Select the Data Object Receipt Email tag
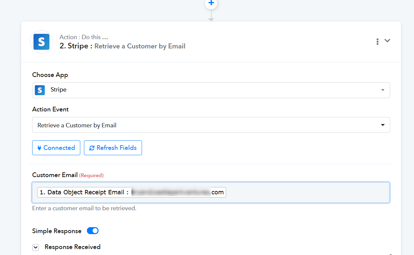Viewport: 414px width, 255px height. [132, 192]
